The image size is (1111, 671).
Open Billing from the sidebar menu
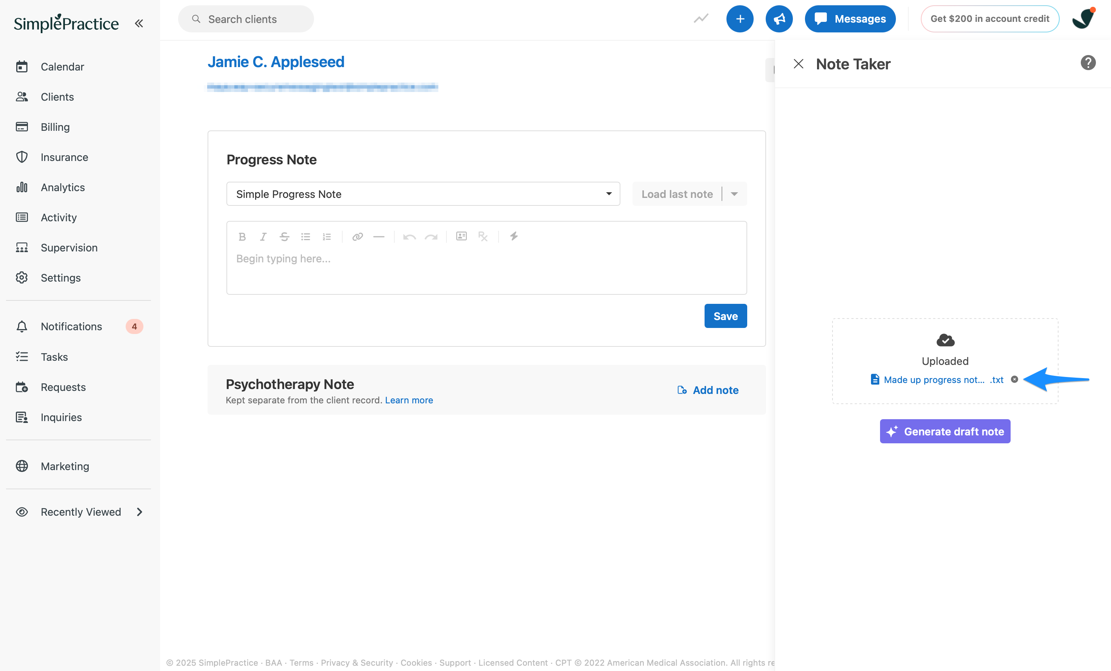click(55, 127)
